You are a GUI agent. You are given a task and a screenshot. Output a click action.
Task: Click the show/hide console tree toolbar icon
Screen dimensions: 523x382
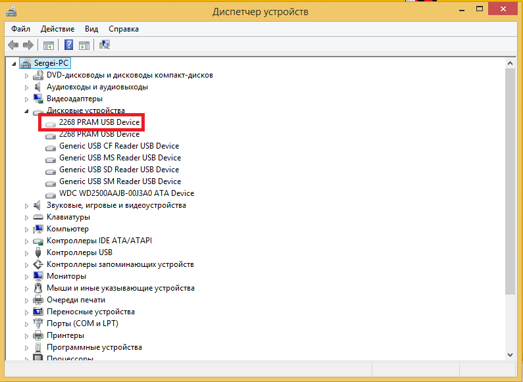[48, 45]
